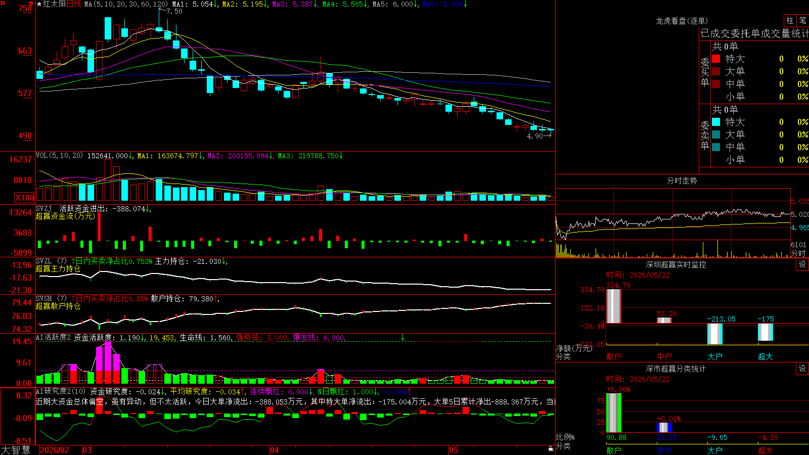This screenshot has width=809, height=455.
Task: Click the teal 中单 sell order swatch
Action: point(716,147)
